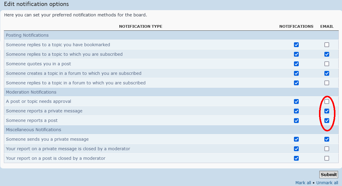Disable email for subscribed forum topic creation
This screenshot has height=186, width=342.
(x=326, y=73)
